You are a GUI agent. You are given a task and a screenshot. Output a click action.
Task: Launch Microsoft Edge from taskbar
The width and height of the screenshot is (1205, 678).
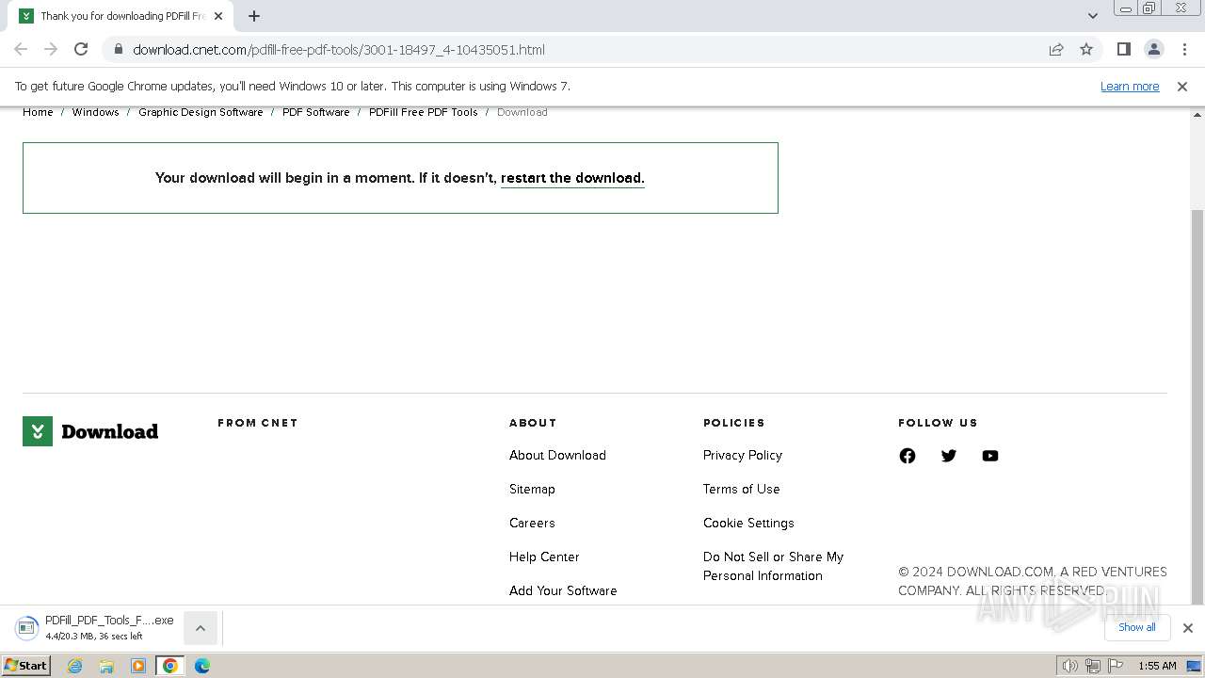tap(202, 666)
